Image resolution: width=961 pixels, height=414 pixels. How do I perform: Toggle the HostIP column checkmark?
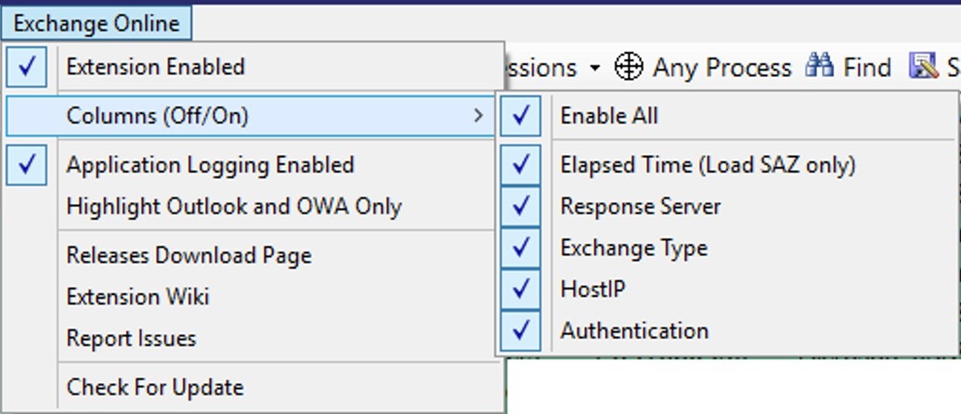coord(520,289)
